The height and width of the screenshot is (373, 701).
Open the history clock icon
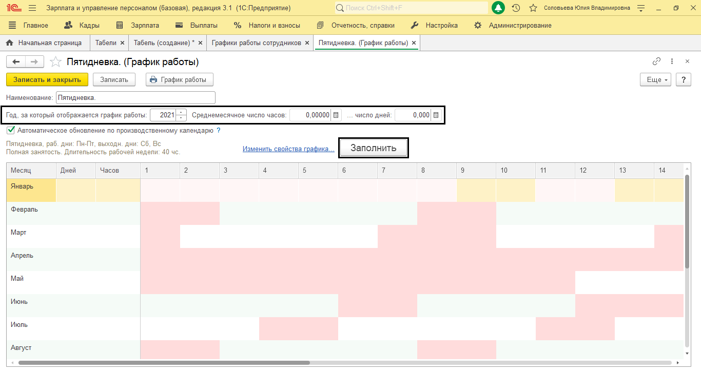516,8
